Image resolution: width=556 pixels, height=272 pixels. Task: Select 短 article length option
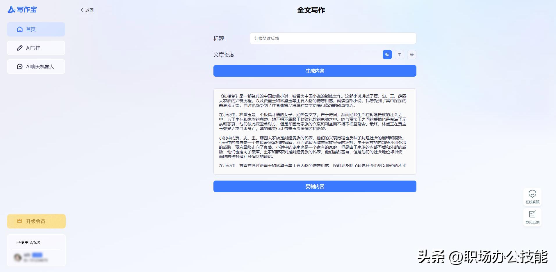[387, 55]
